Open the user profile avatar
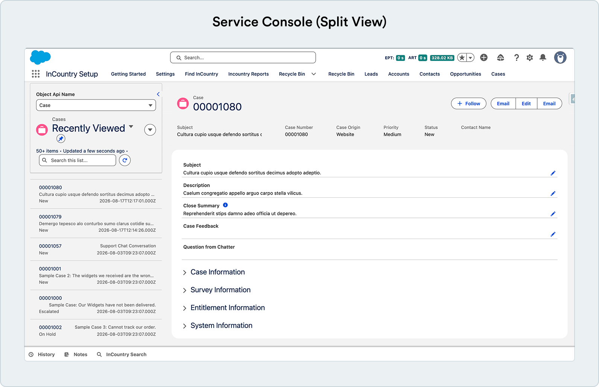This screenshot has width=599, height=387. 560,57
